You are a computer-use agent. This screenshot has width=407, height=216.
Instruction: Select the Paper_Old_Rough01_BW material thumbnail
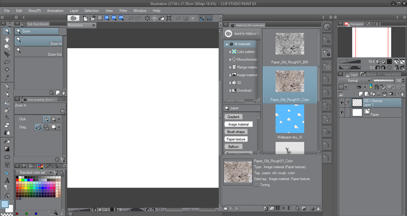click(290, 43)
